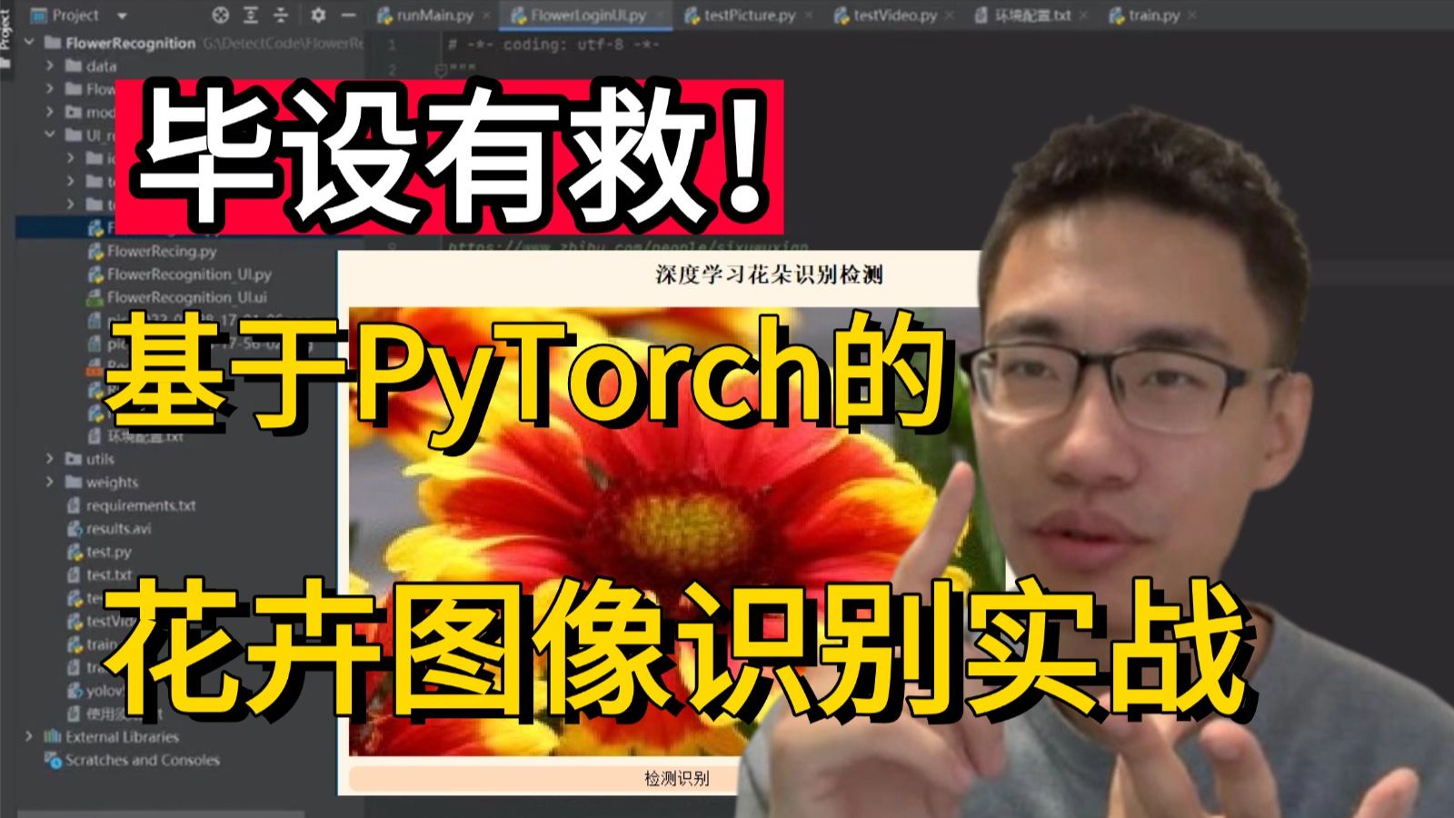
Task: Switch to the testPicture.py editor tab
Action: [x=740, y=15]
